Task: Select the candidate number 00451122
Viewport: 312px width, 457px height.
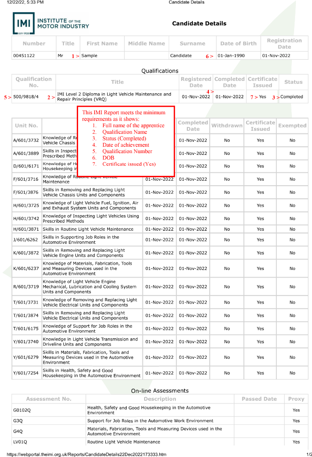Action: coord(24,56)
